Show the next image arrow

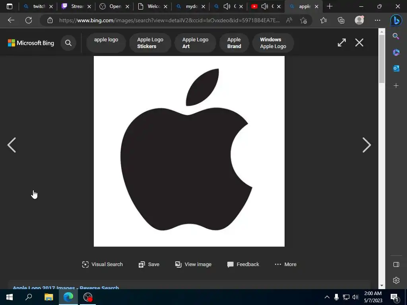click(x=366, y=145)
